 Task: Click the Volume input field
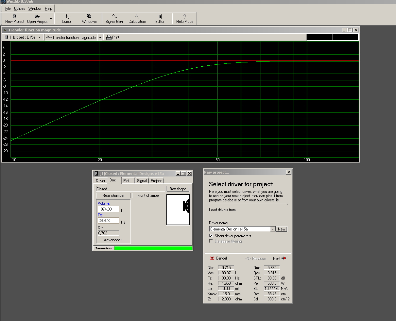pos(108,209)
